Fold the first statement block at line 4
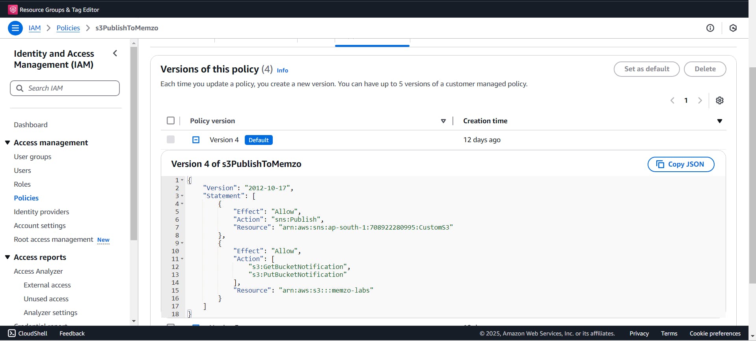 tap(182, 204)
